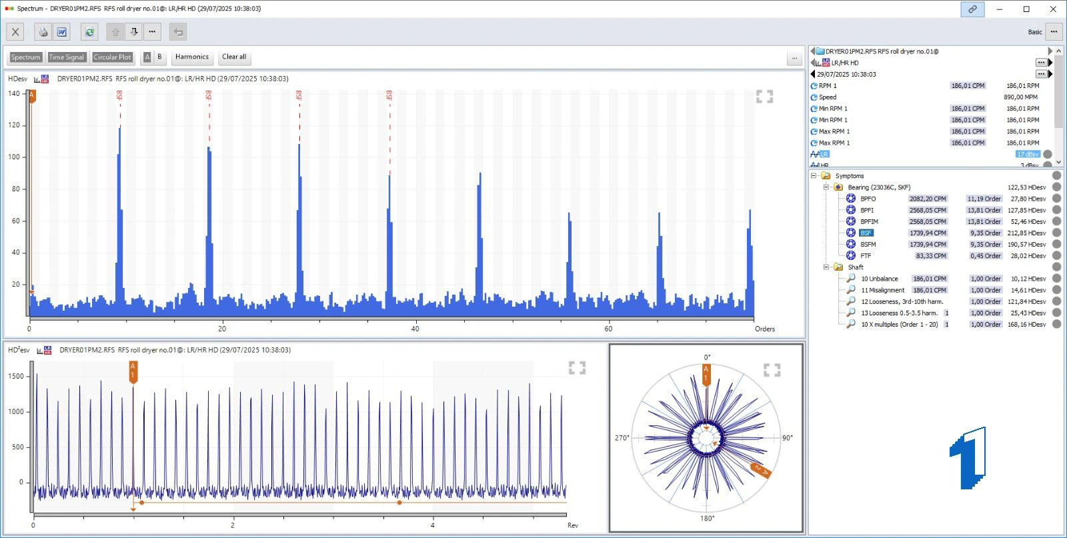Screen dimensions: 1067x538
Task: Click the up arrow toolbar button
Action: click(115, 31)
